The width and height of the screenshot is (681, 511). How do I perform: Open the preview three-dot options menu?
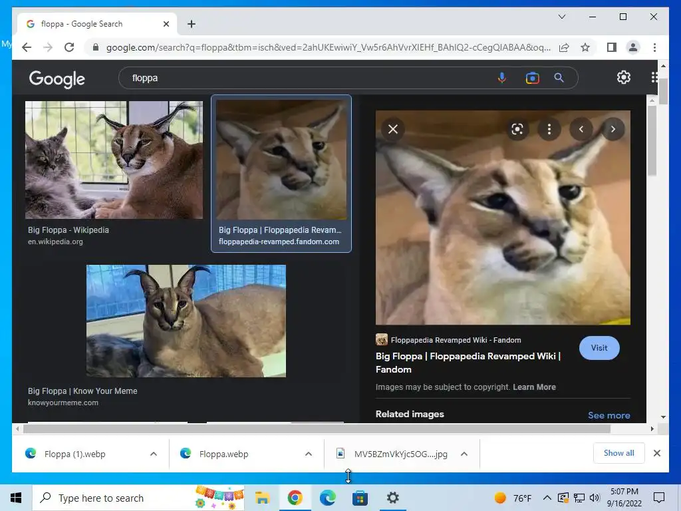tap(549, 129)
